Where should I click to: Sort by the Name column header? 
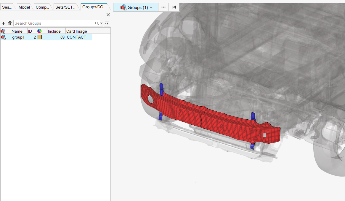pos(17,31)
